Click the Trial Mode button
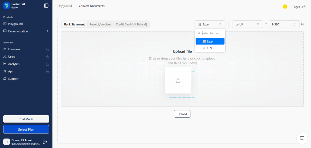Viewport: 311px width, 148px height. coord(26,119)
